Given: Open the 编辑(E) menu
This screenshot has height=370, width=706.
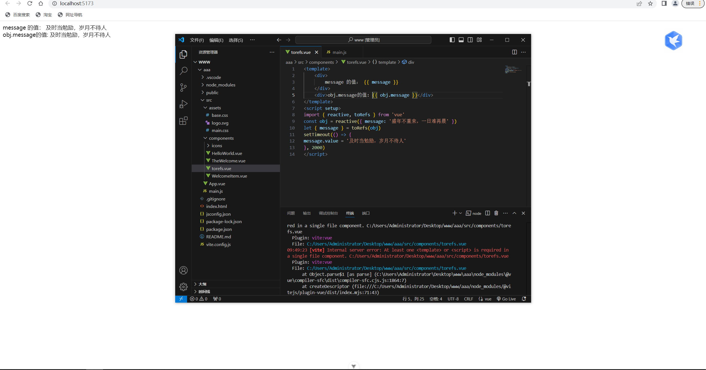Looking at the screenshot, I should [216, 40].
